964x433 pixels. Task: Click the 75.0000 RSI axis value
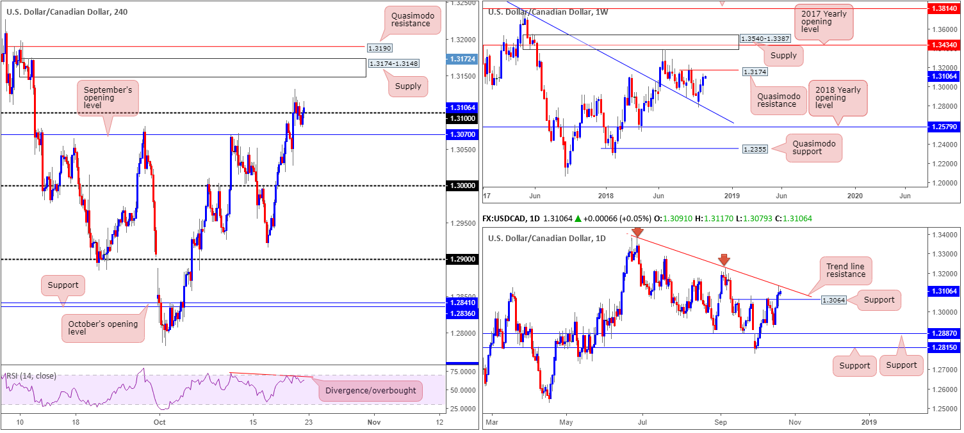462,371
